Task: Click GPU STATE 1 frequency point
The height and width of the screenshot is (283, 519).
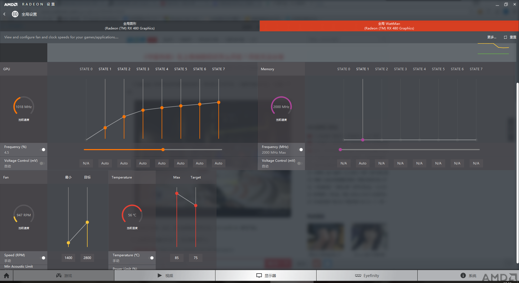Action: coord(105,128)
